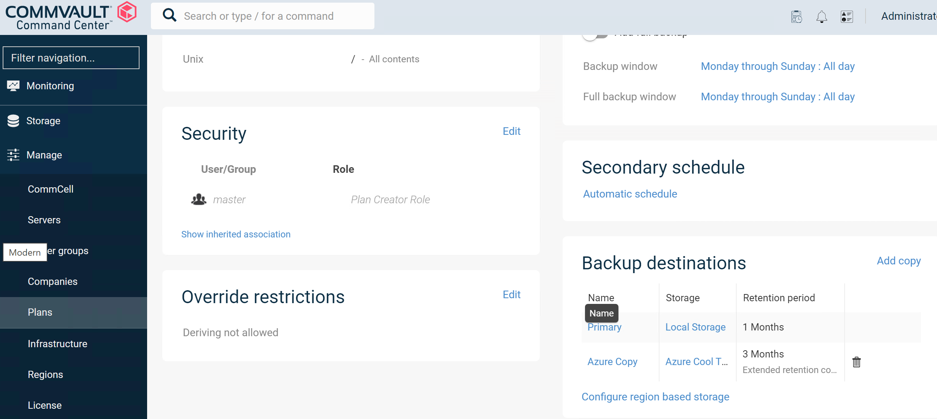This screenshot has width=937, height=419.
Task: Select Infrastructure from the left menu
Action: (57, 343)
